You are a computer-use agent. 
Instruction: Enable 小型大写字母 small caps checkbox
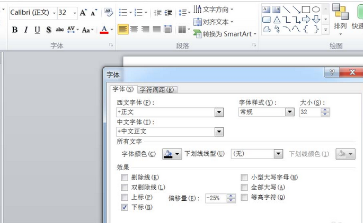pos(244,178)
